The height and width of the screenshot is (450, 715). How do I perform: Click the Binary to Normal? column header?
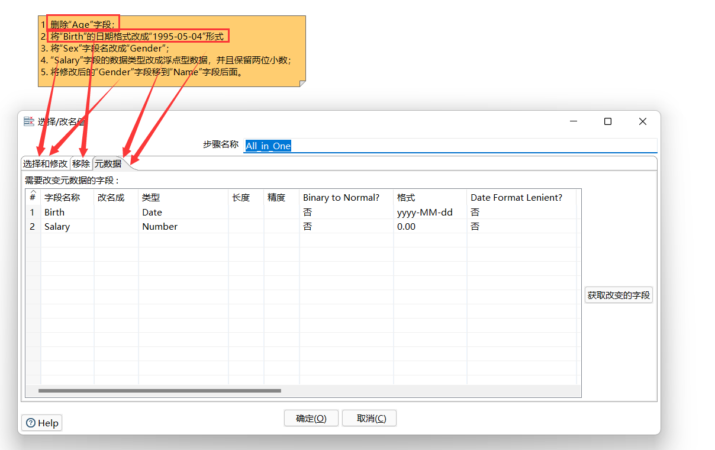click(x=346, y=198)
